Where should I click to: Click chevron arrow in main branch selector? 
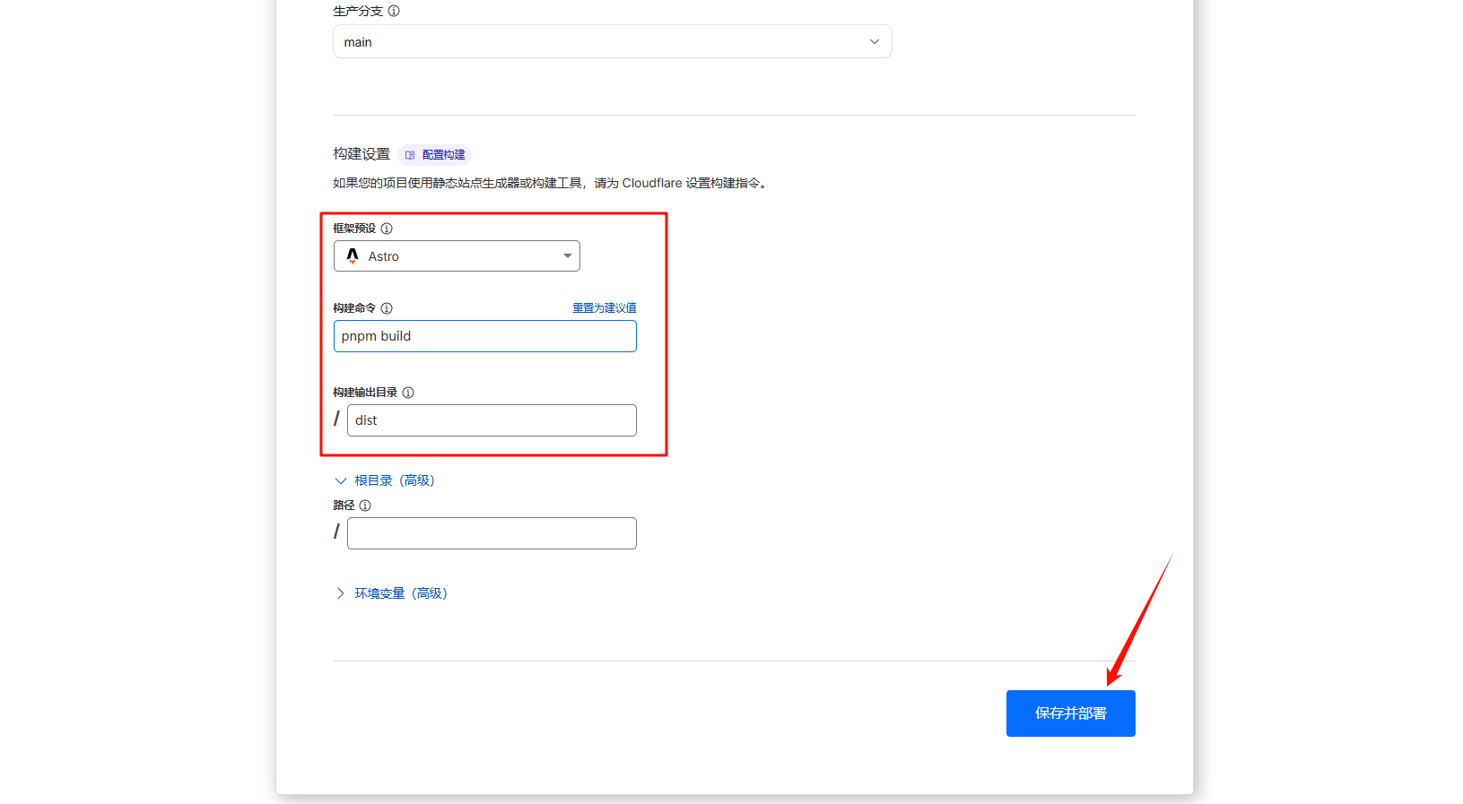pos(875,42)
